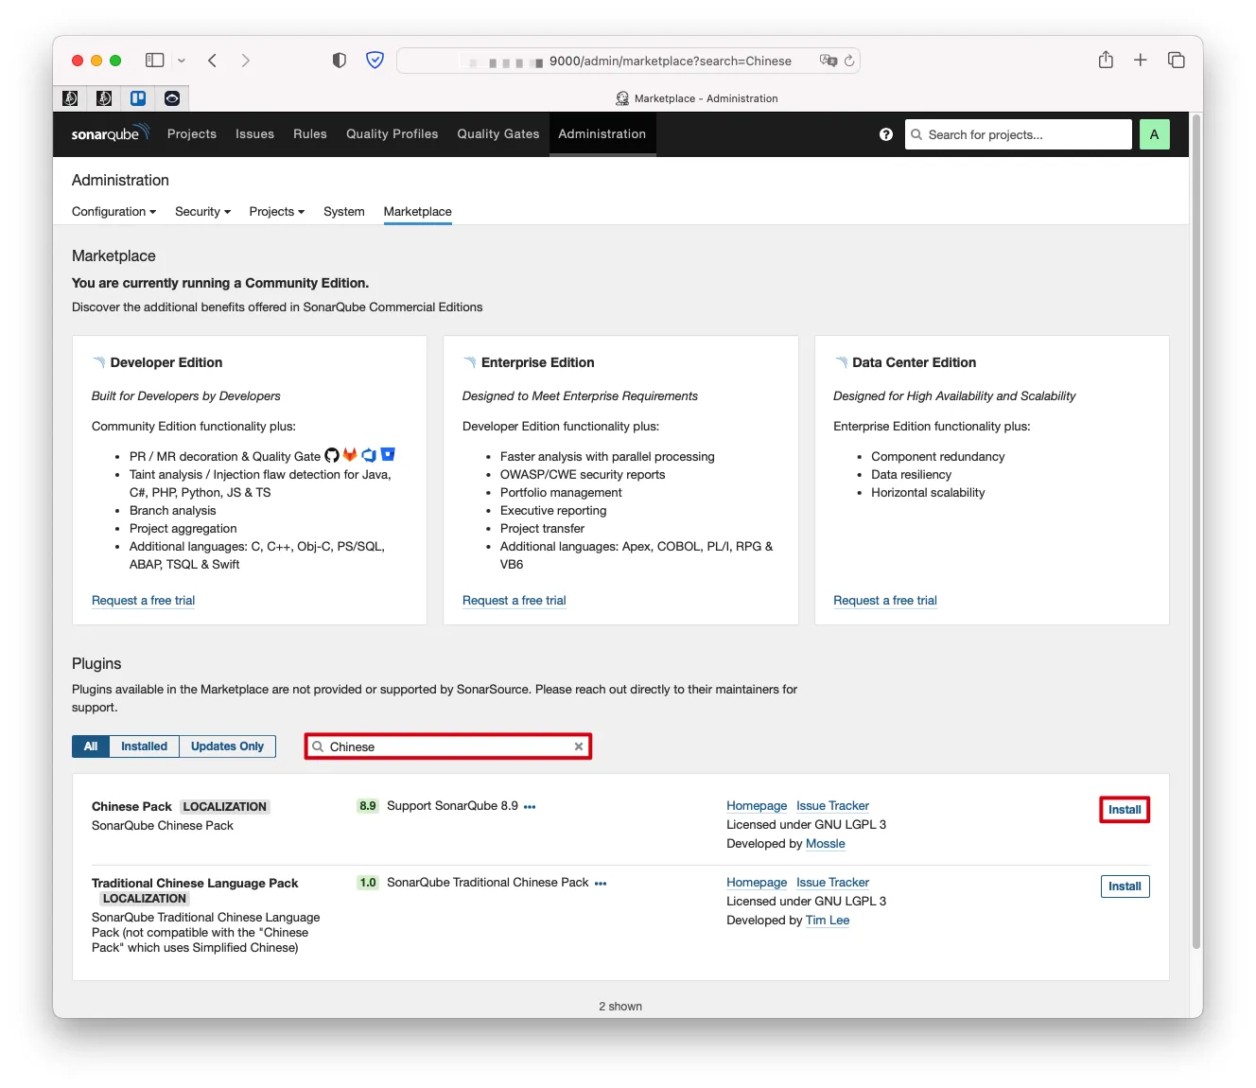Open the Administration Projects dropdown
1256x1088 pixels.
point(277,212)
